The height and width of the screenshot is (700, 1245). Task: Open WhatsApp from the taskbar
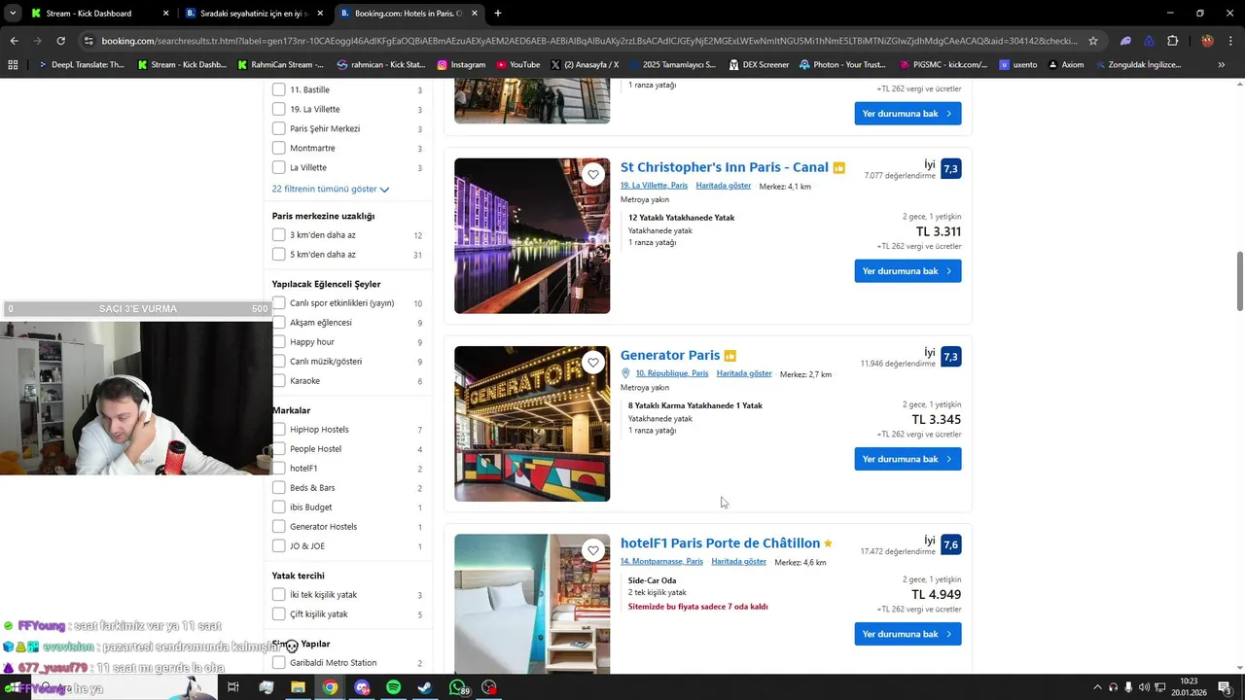point(458,687)
